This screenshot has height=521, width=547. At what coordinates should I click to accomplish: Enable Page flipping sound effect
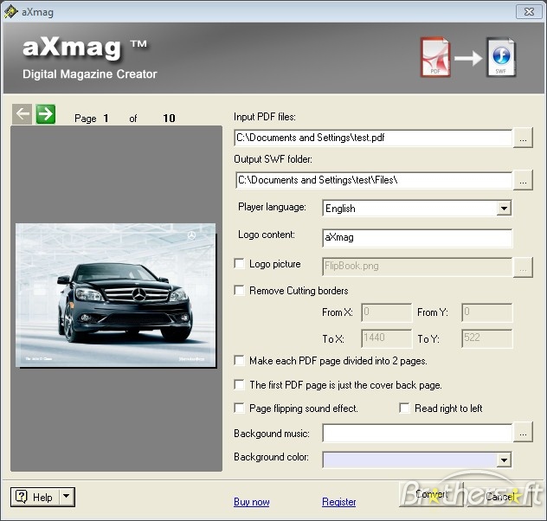[239, 408]
